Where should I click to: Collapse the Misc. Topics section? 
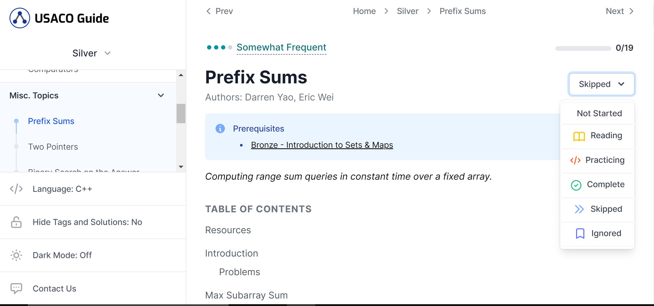click(161, 96)
